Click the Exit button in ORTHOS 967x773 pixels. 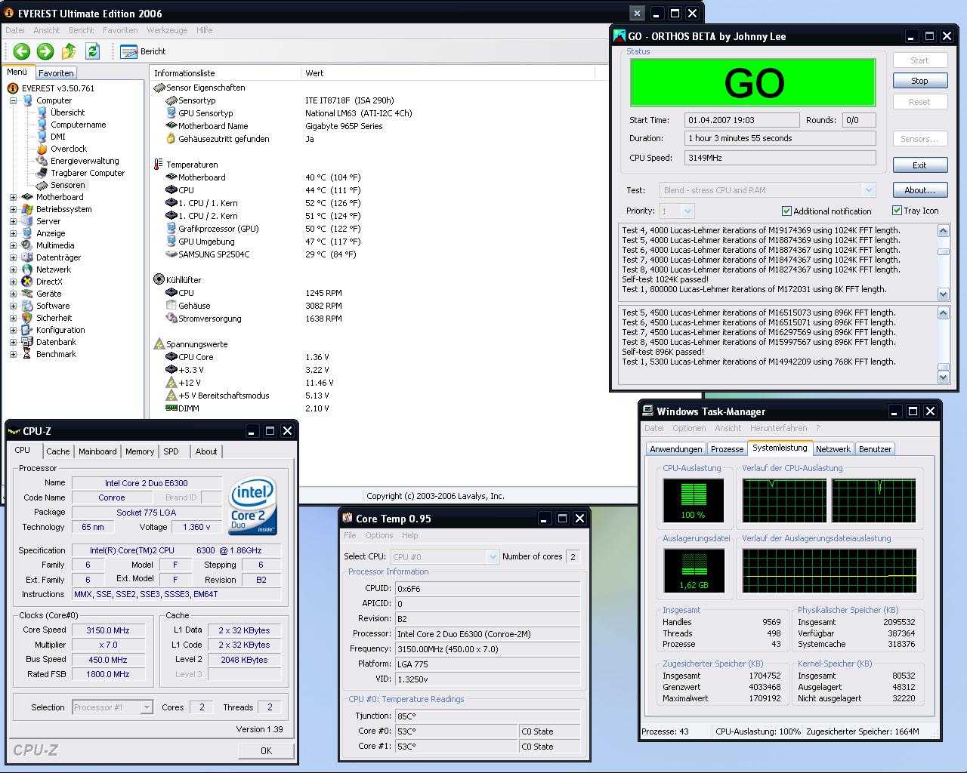[919, 165]
